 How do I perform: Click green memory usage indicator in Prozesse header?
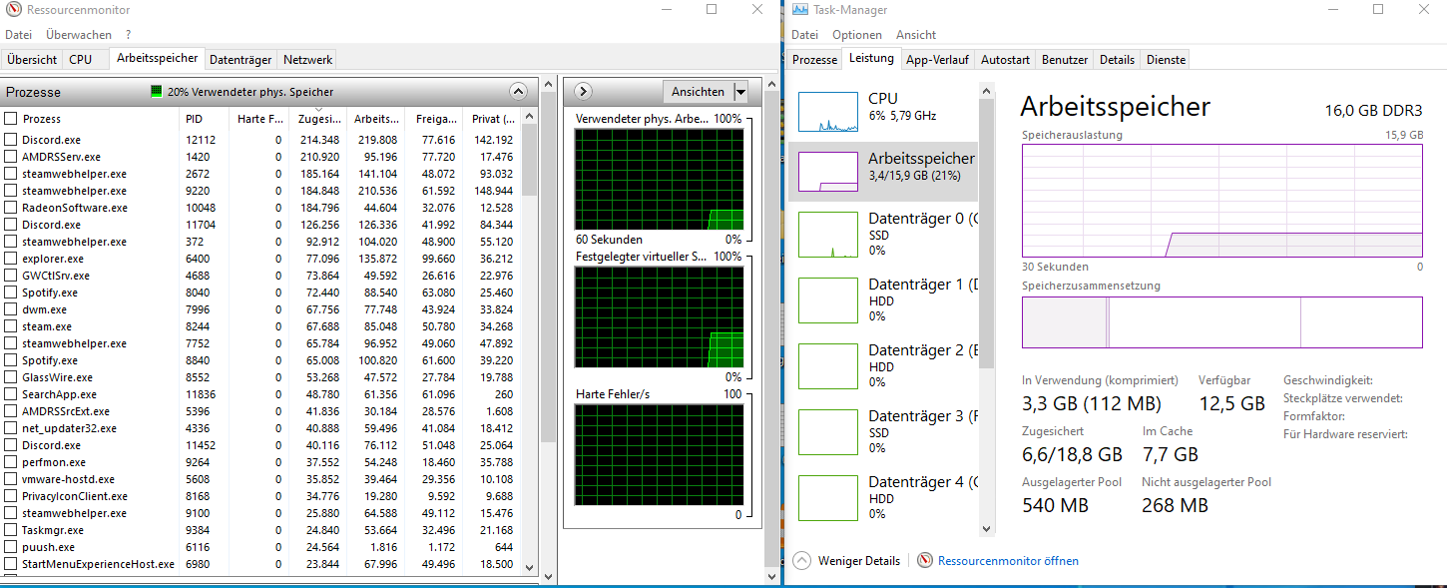click(156, 91)
